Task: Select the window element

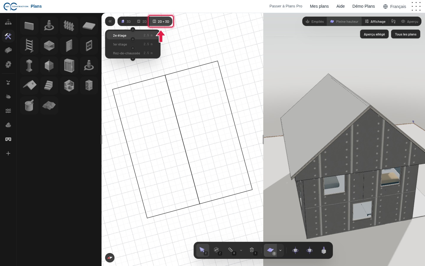Action: pos(89,46)
